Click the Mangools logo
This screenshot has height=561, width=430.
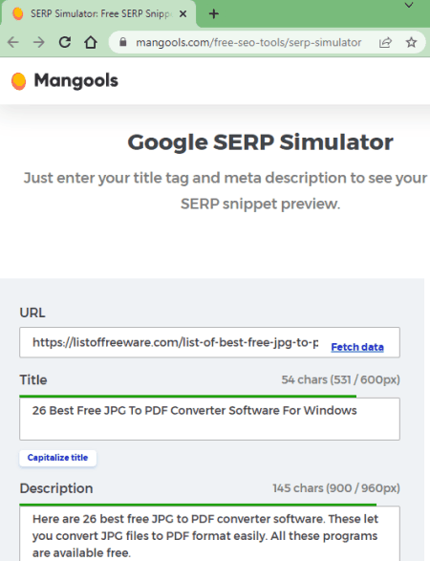pos(64,81)
